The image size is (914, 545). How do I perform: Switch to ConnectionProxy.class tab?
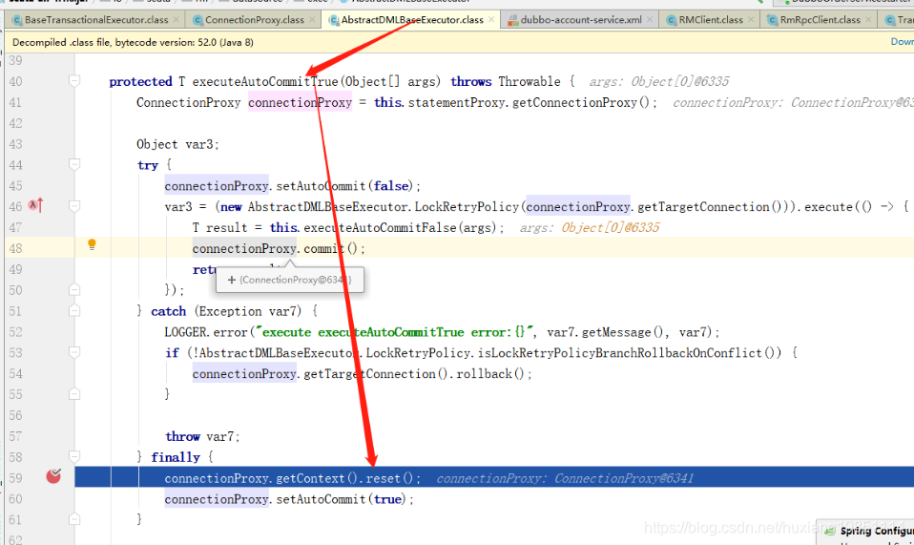click(x=254, y=20)
